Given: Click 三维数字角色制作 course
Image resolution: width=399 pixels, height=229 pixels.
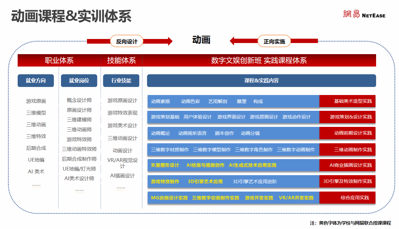Looking at the screenshot, I should (x=254, y=150).
